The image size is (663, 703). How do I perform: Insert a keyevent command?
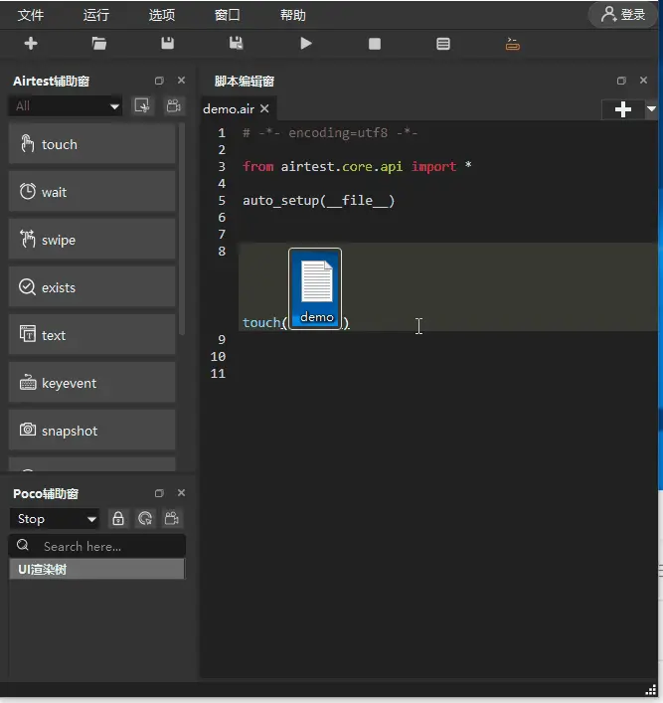(91, 384)
